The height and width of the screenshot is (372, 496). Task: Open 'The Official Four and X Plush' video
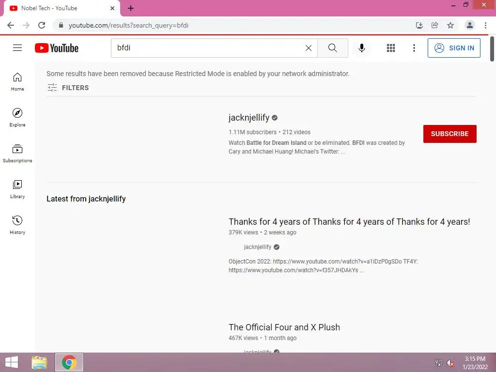tap(284, 327)
